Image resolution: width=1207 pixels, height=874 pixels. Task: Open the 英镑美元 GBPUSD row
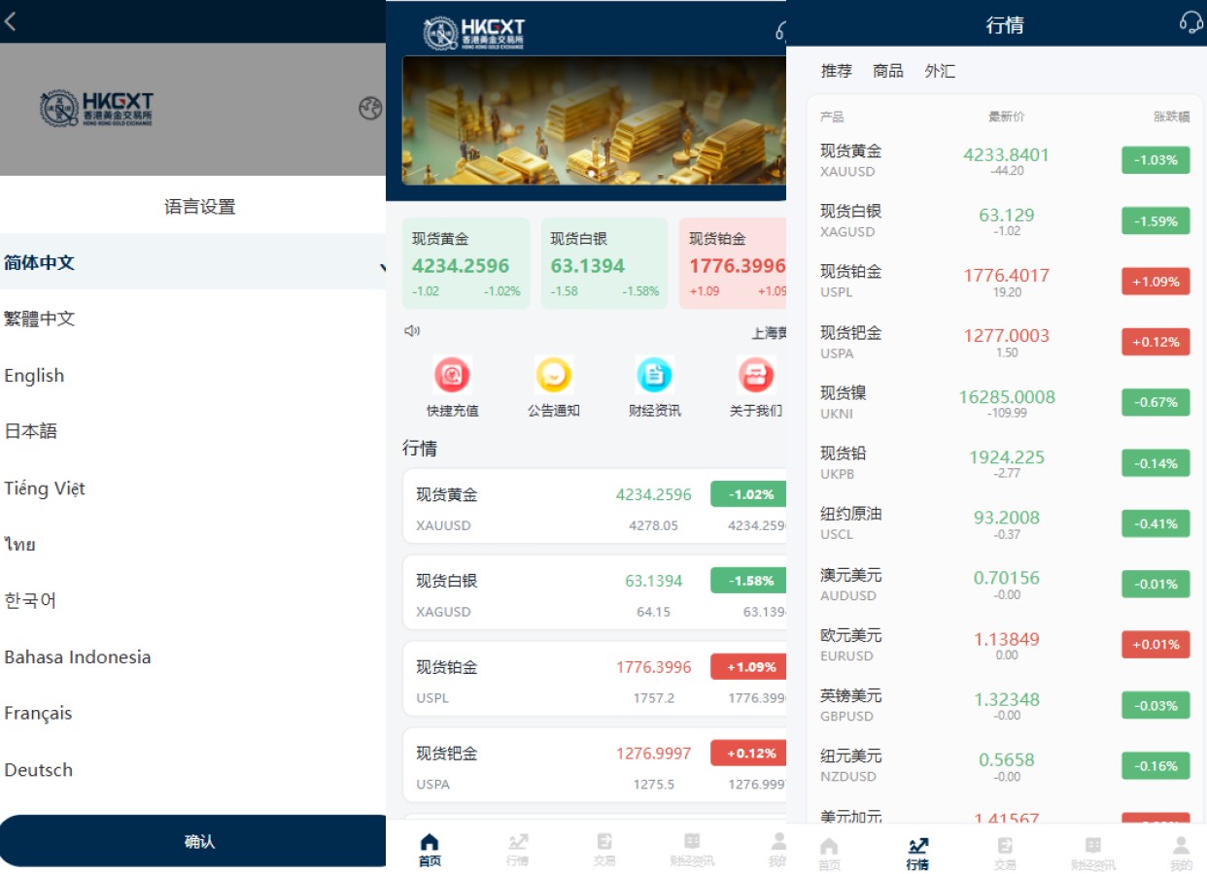point(1005,704)
